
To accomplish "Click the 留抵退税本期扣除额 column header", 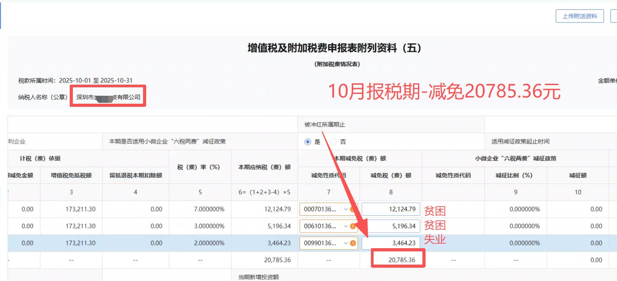I will (135, 176).
